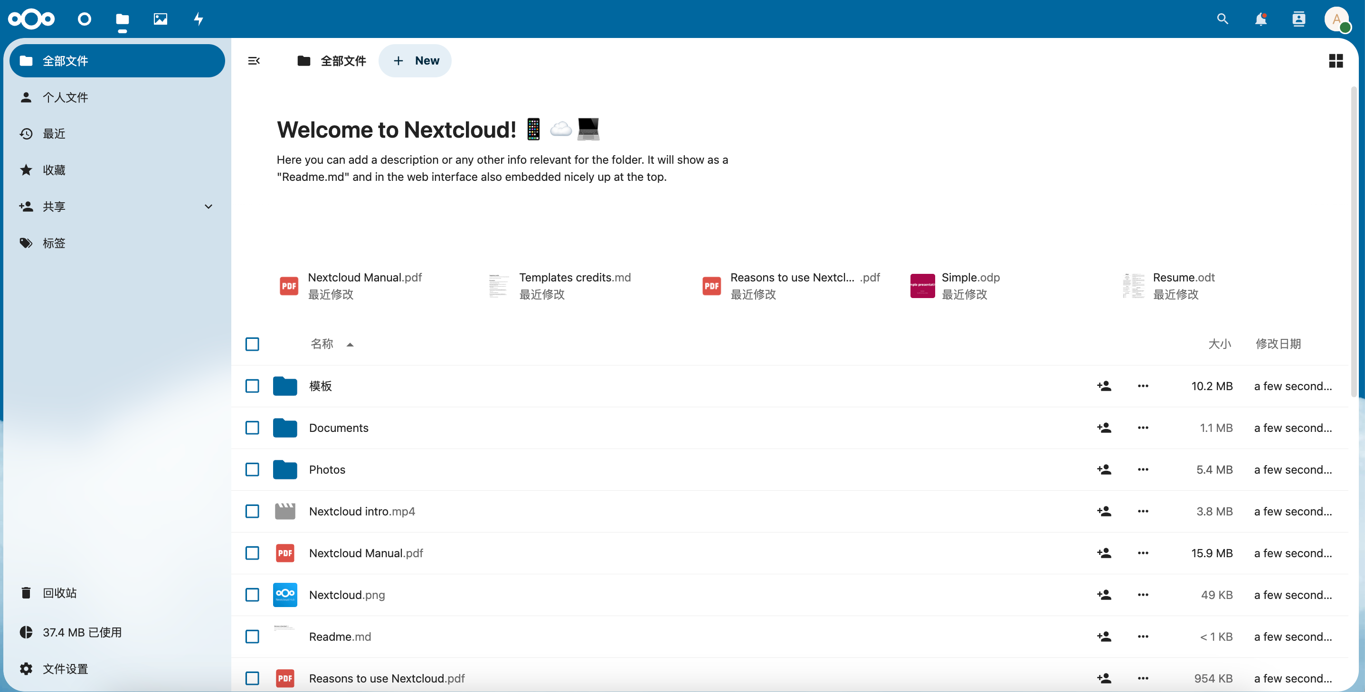Image resolution: width=1365 pixels, height=692 pixels.
Task: Select 全部文件 in the sidebar
Action: (117, 61)
